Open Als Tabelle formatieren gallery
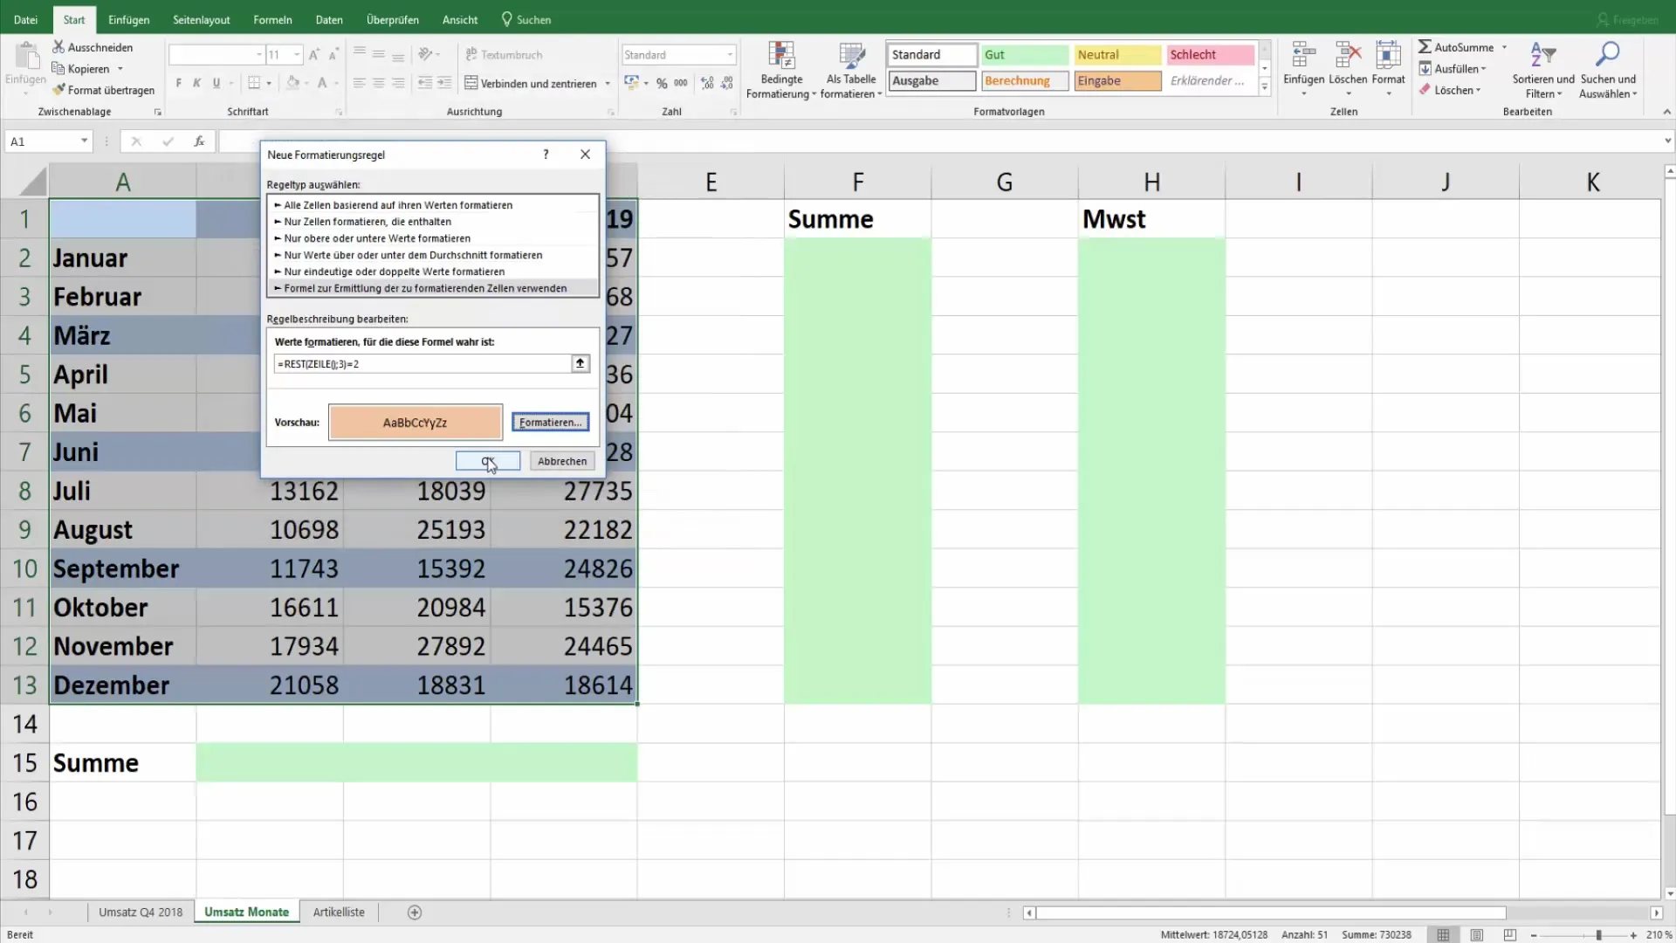Image resolution: width=1676 pixels, height=943 pixels. tap(851, 70)
